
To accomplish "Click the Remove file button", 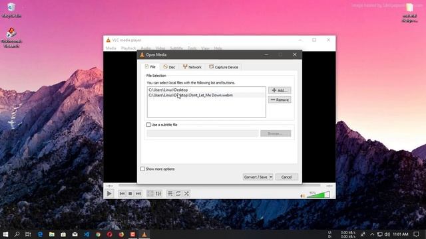I will click(x=280, y=100).
